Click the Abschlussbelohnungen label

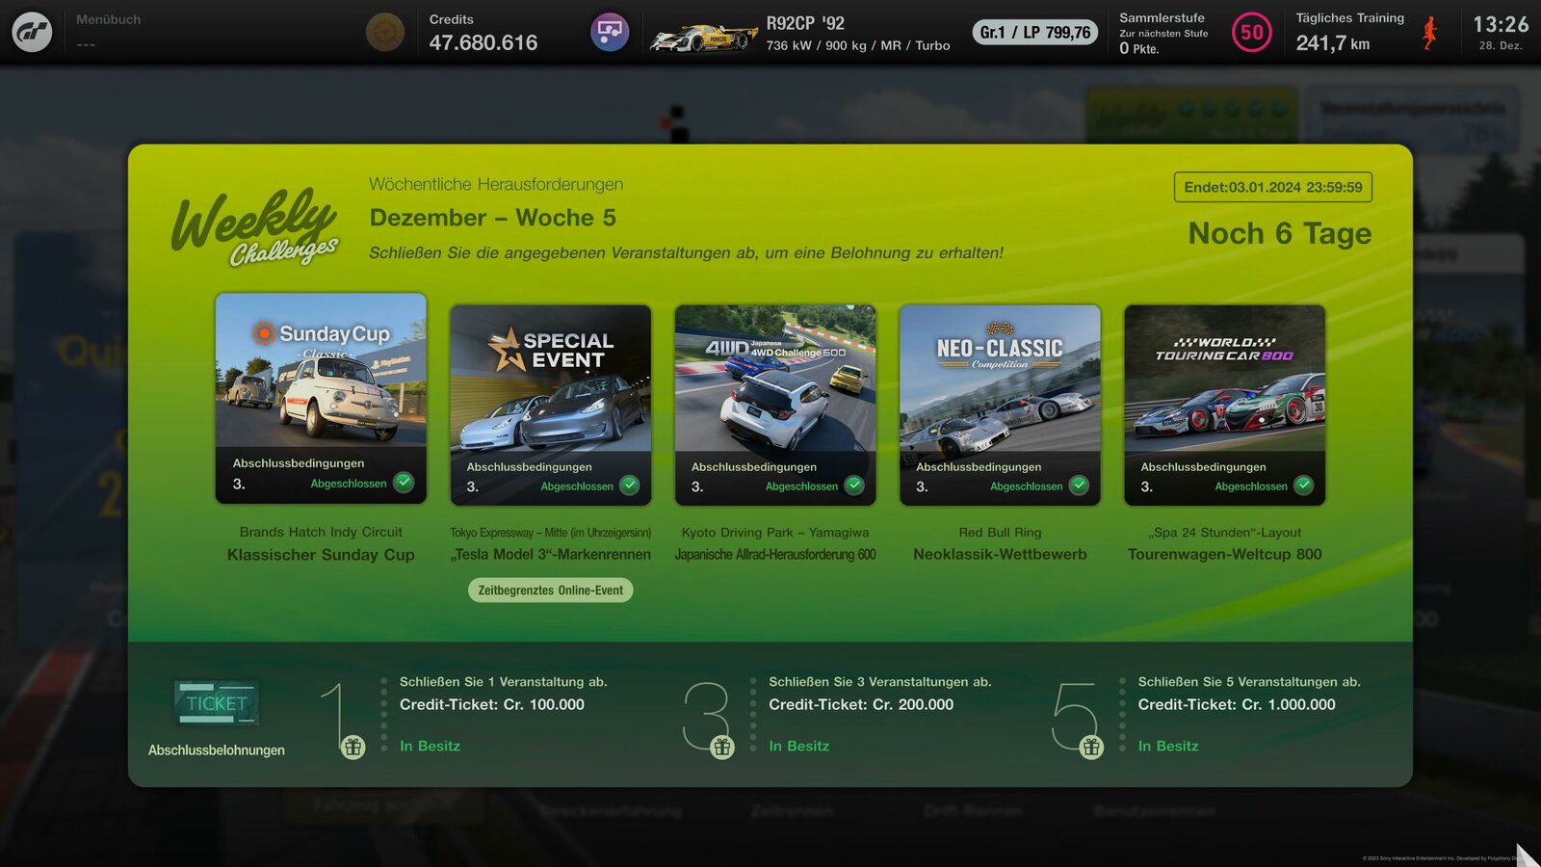217,750
